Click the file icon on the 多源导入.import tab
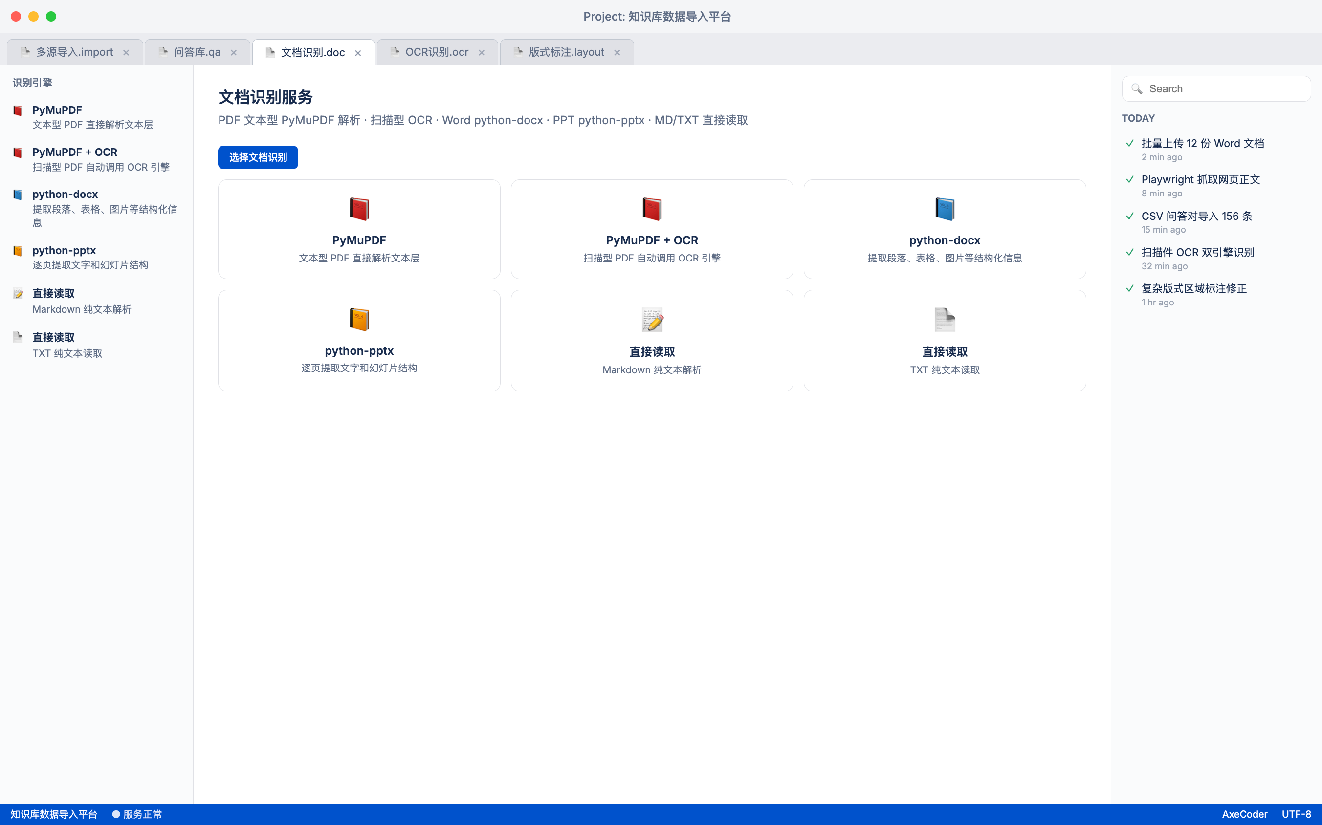This screenshot has height=825, width=1322. pyautogui.click(x=25, y=52)
